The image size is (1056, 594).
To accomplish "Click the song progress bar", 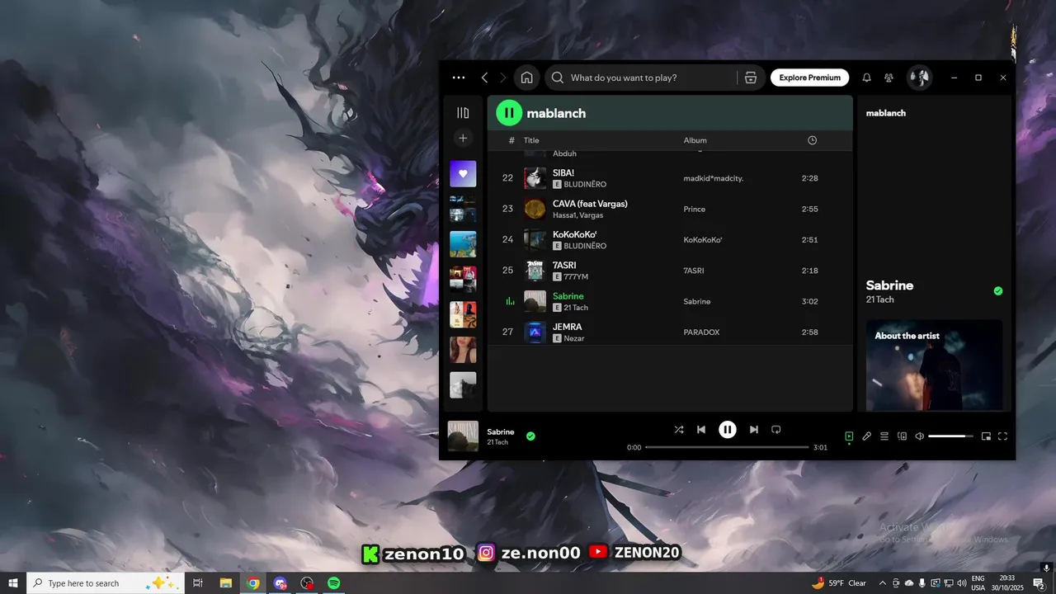I will pyautogui.click(x=727, y=447).
